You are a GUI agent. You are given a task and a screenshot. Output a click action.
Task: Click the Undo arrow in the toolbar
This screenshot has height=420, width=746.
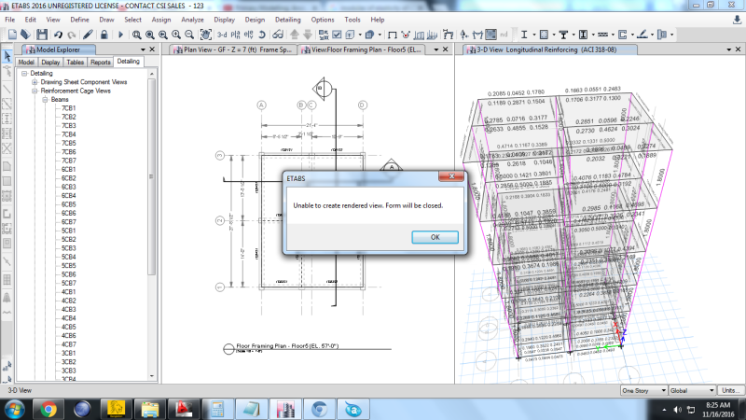58,35
